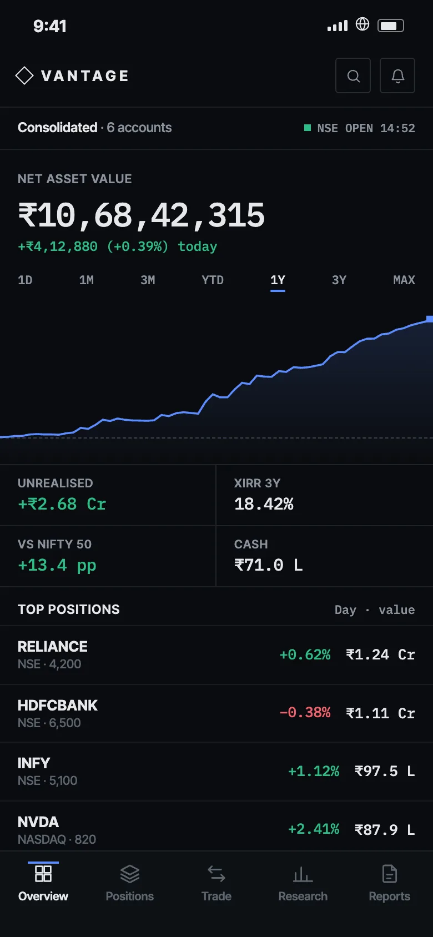Open the RELIANCE position row
This screenshot has width=433, height=937.
click(x=216, y=655)
